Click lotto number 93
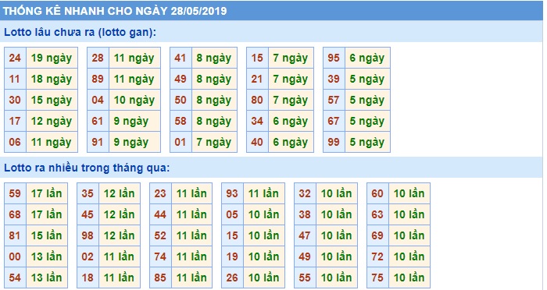The height and width of the screenshot is (290, 547). pos(232,193)
